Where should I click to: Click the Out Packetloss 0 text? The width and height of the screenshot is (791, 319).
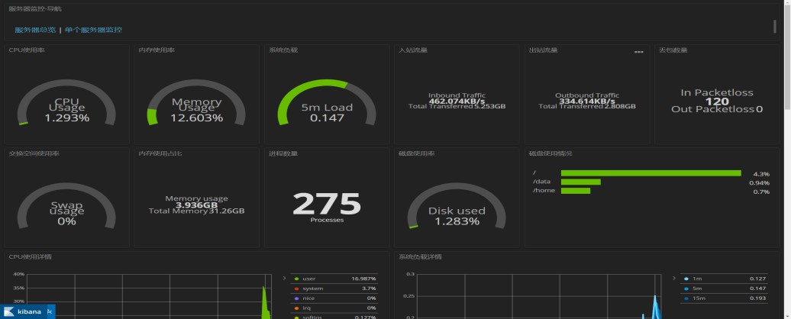717,109
